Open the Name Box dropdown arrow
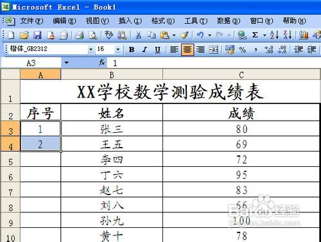This screenshot has height=242, width=321. pos(67,63)
